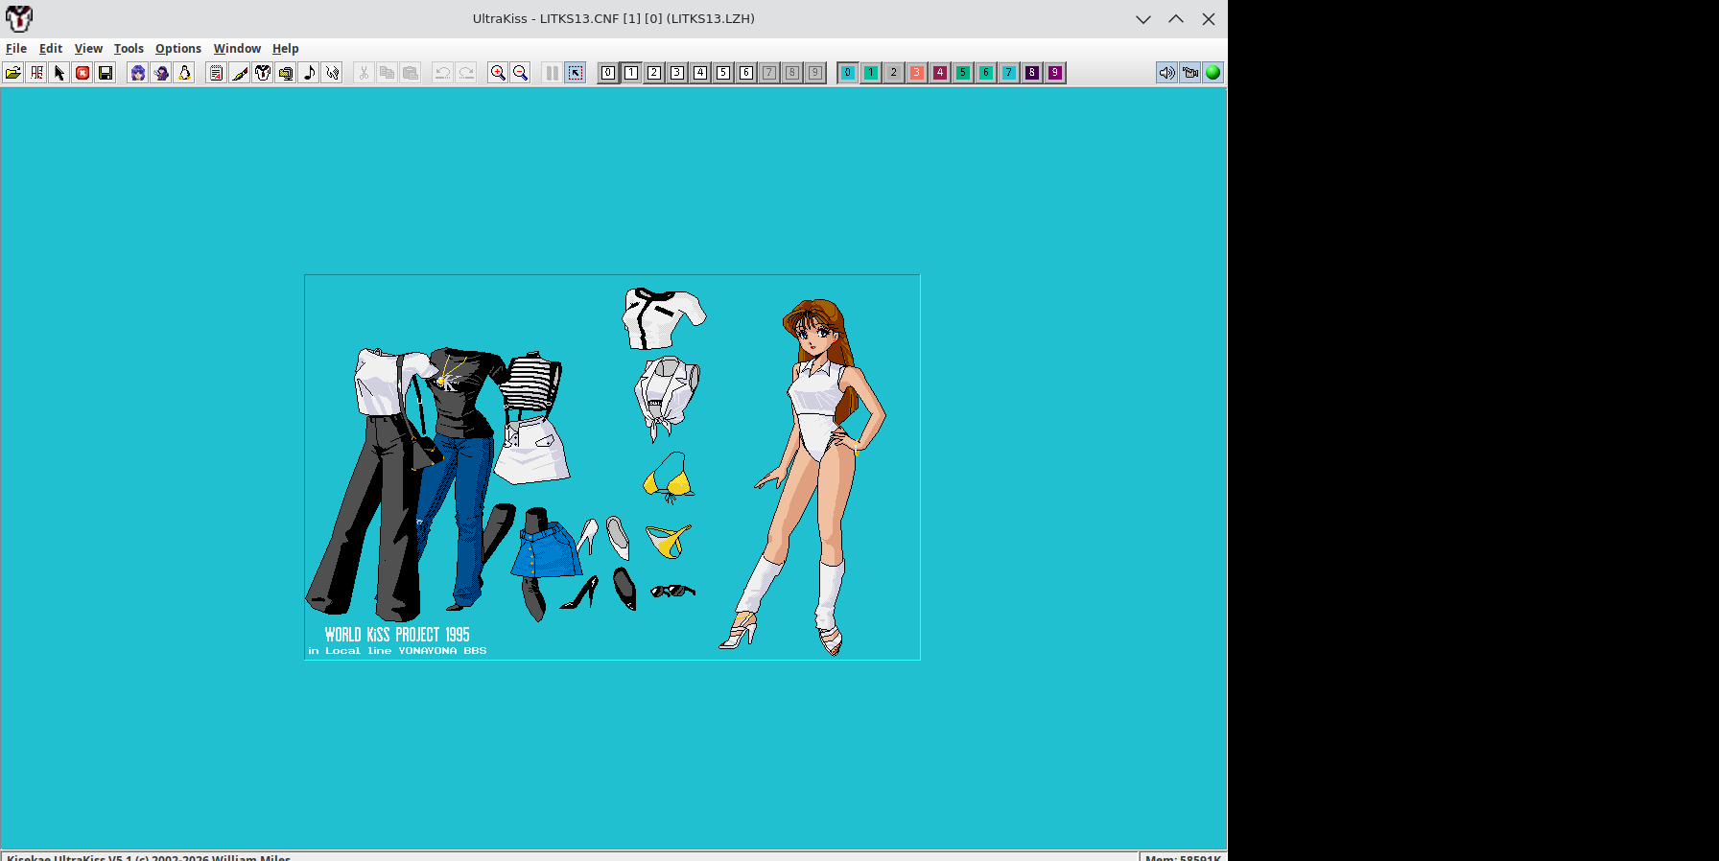Viewport: 1719px width, 861px height.
Task: Pick the yellow bikini bottom
Action: 669,541
